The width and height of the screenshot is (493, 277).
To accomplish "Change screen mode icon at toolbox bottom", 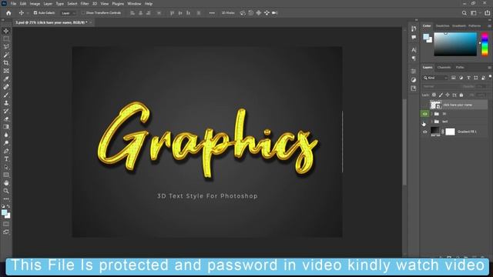I will pyautogui.click(x=6, y=232).
